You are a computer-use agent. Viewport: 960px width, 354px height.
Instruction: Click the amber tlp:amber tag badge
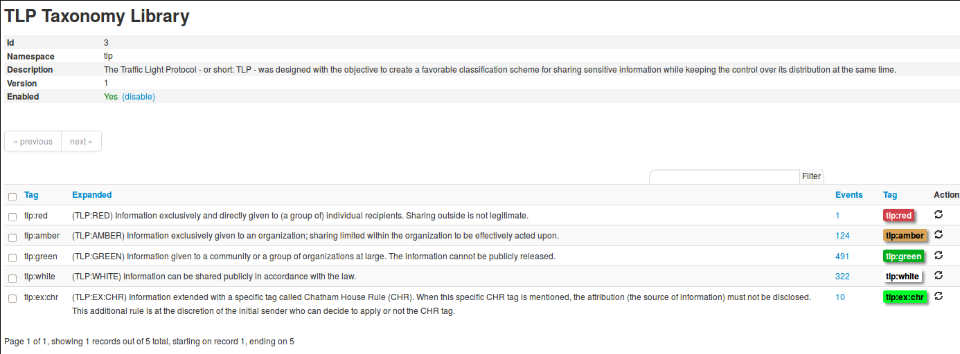[x=905, y=236]
